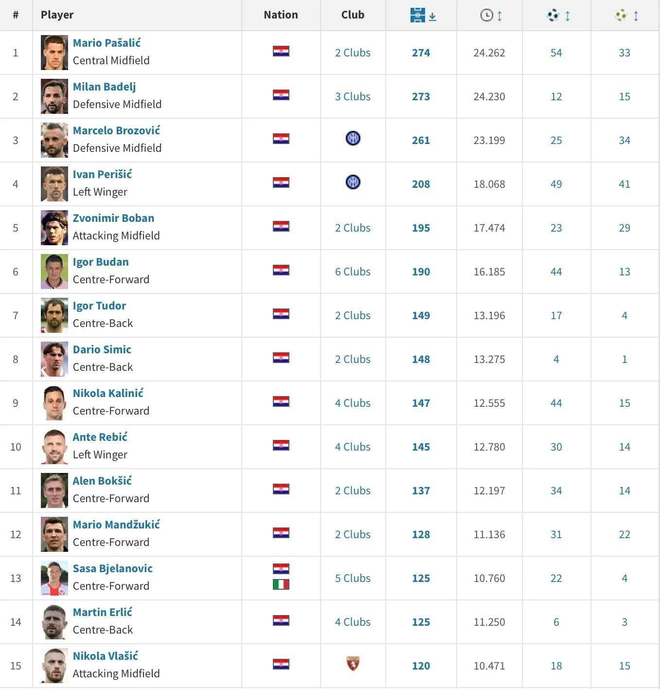Image resolution: width=660 pixels, height=689 pixels.
Task: Click the Croatian flag beside Mario Pašalić
Action: (281, 50)
